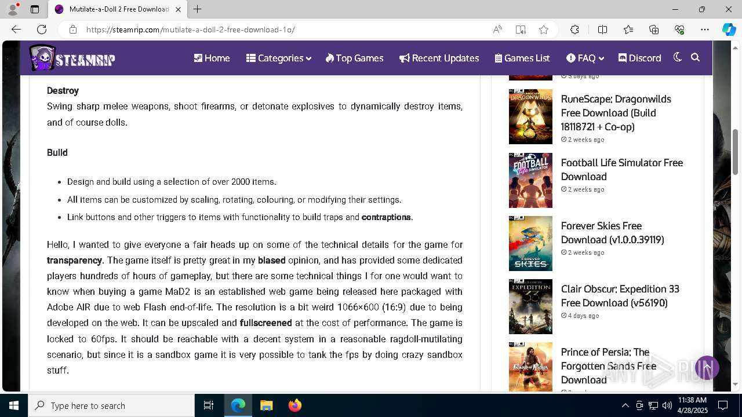Toggle Split screen icon
This screenshot has height=417, width=742.
pyautogui.click(x=603, y=30)
